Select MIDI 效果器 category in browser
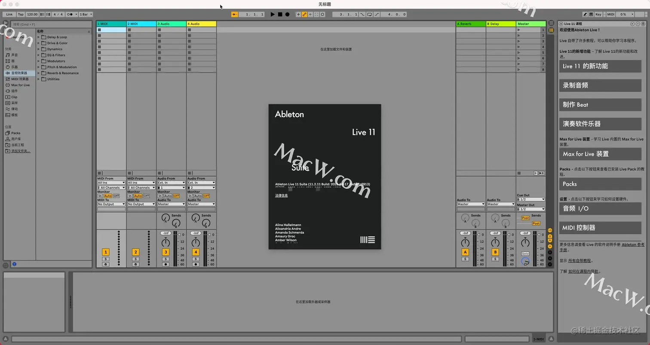This screenshot has height=345, width=650. [20, 79]
